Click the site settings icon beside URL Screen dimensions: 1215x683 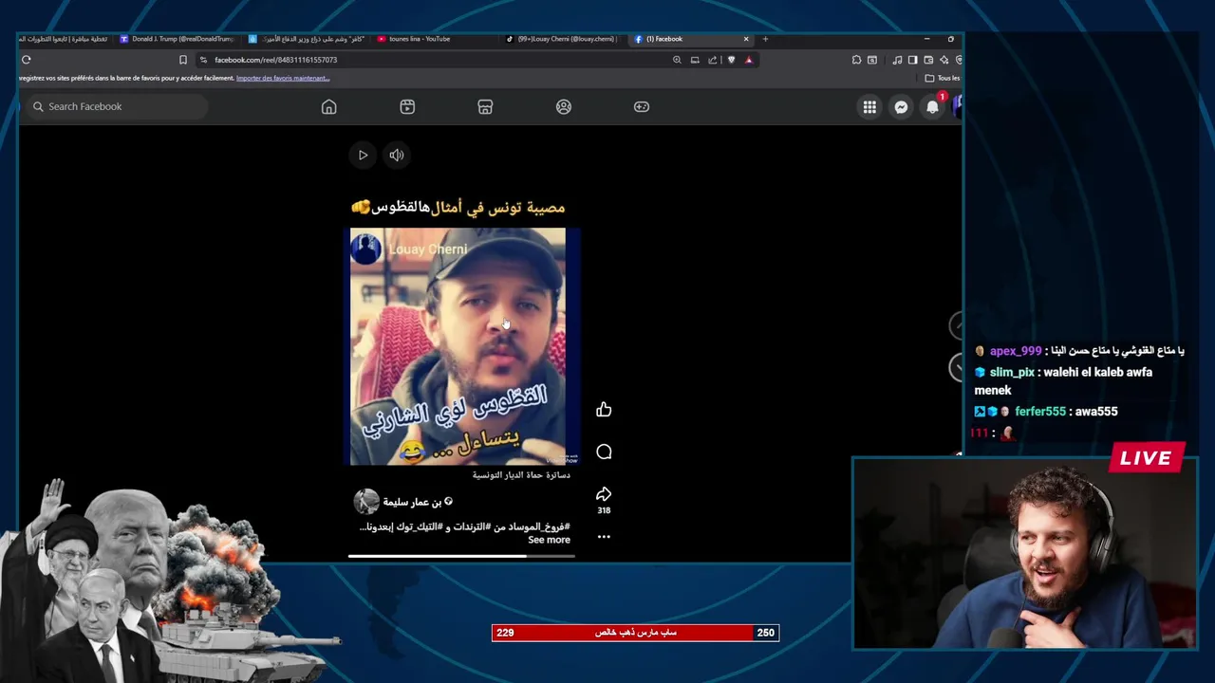point(203,60)
